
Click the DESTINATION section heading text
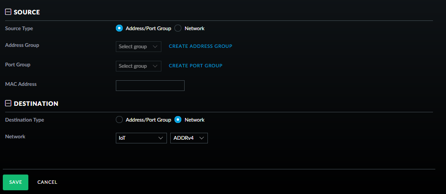point(36,103)
